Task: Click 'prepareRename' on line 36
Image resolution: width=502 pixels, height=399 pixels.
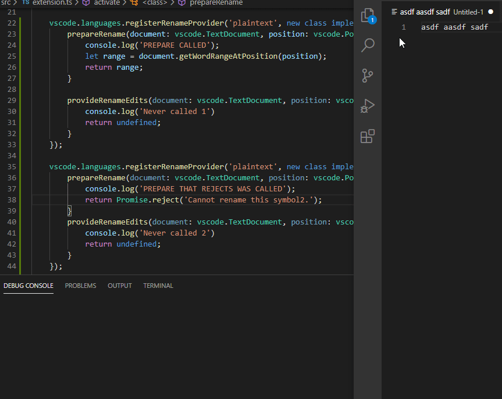Action: [x=96, y=178]
